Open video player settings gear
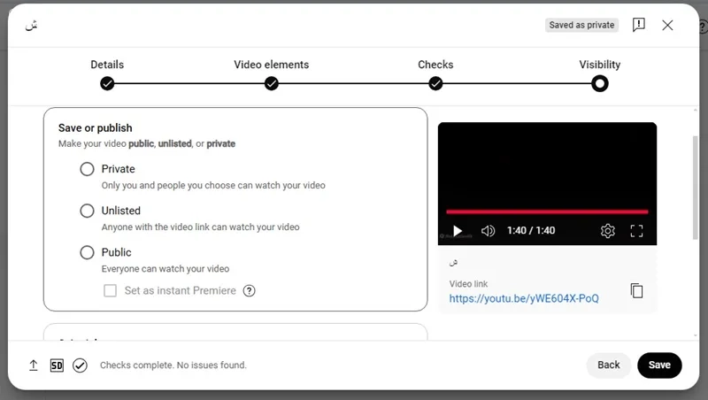Viewport: 708px width, 400px height. [x=608, y=231]
